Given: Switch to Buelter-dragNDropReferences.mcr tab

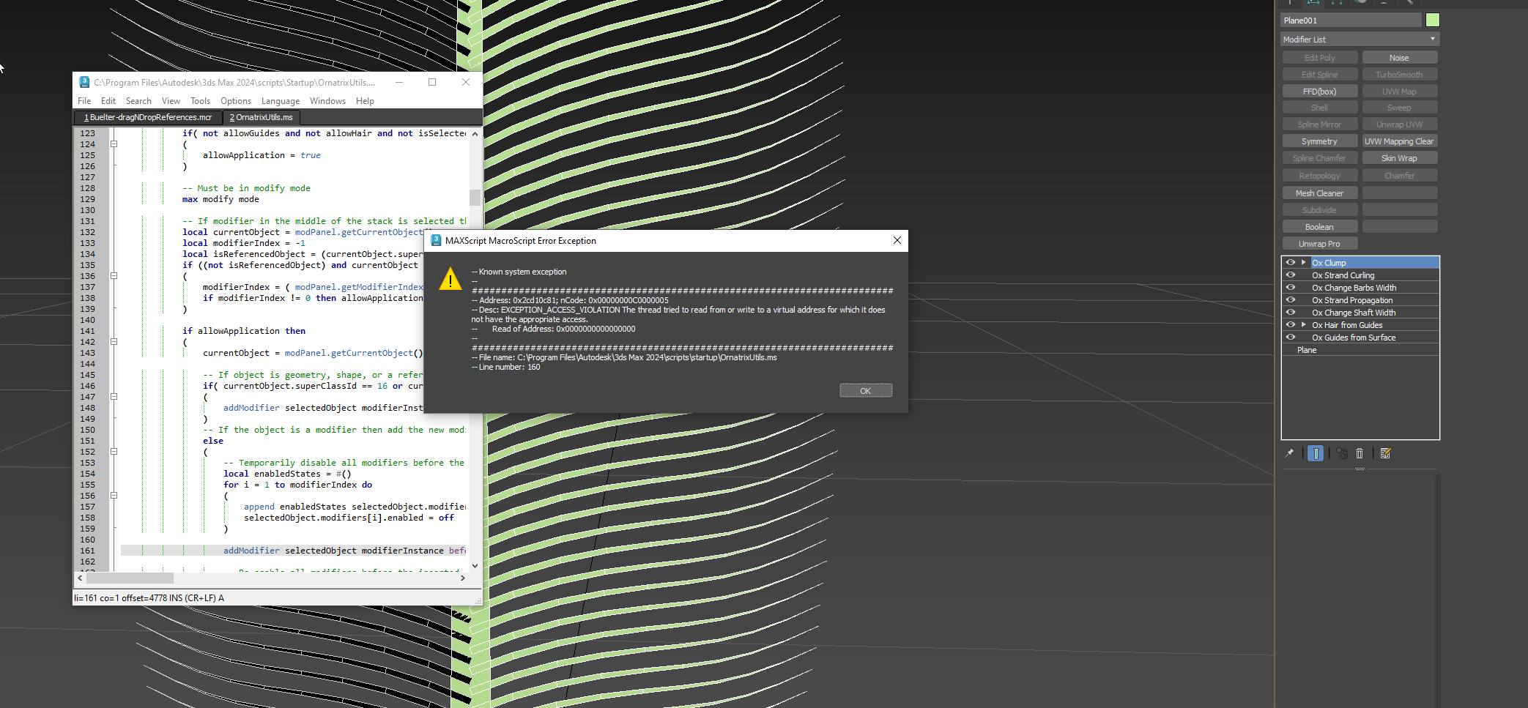Looking at the screenshot, I should pos(148,117).
